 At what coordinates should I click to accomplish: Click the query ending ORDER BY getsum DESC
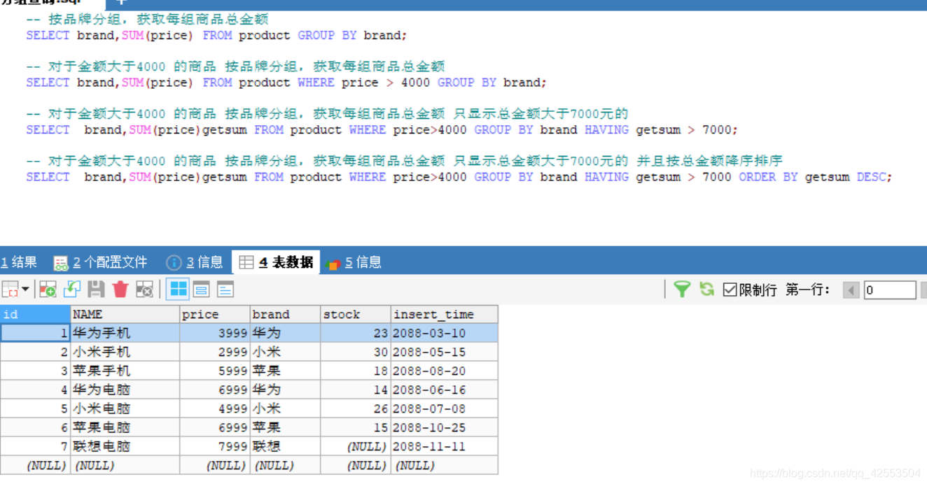point(459,177)
